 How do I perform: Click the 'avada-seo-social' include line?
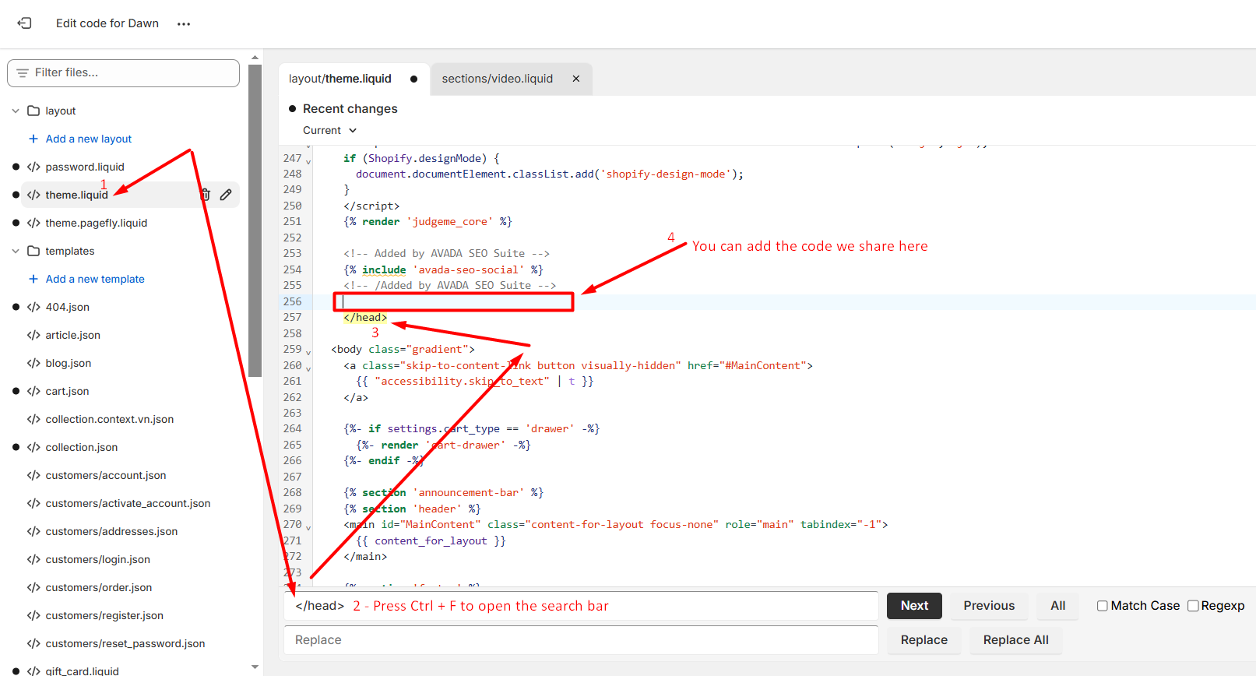coord(443,269)
